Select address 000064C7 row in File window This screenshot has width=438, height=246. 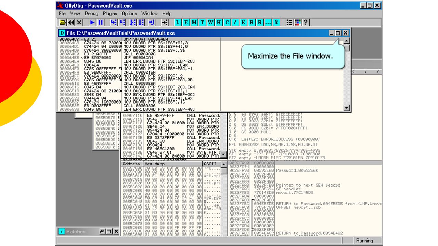pos(139,39)
